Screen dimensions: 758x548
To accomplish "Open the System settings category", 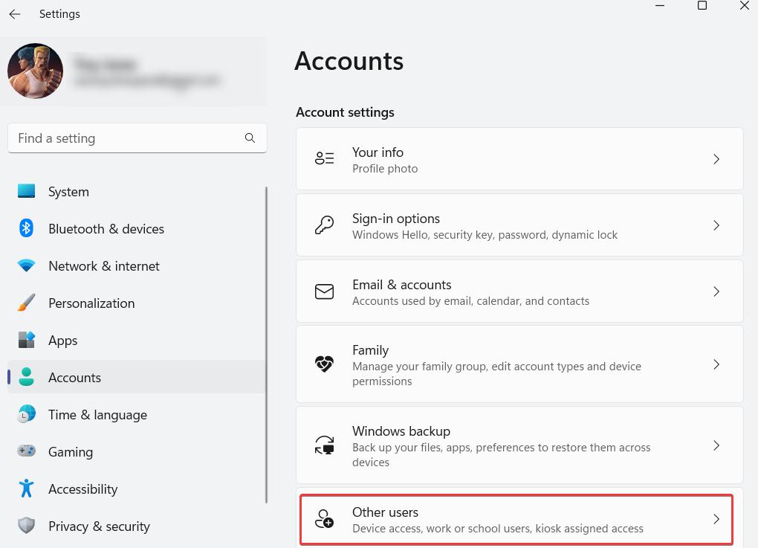I will (x=68, y=192).
